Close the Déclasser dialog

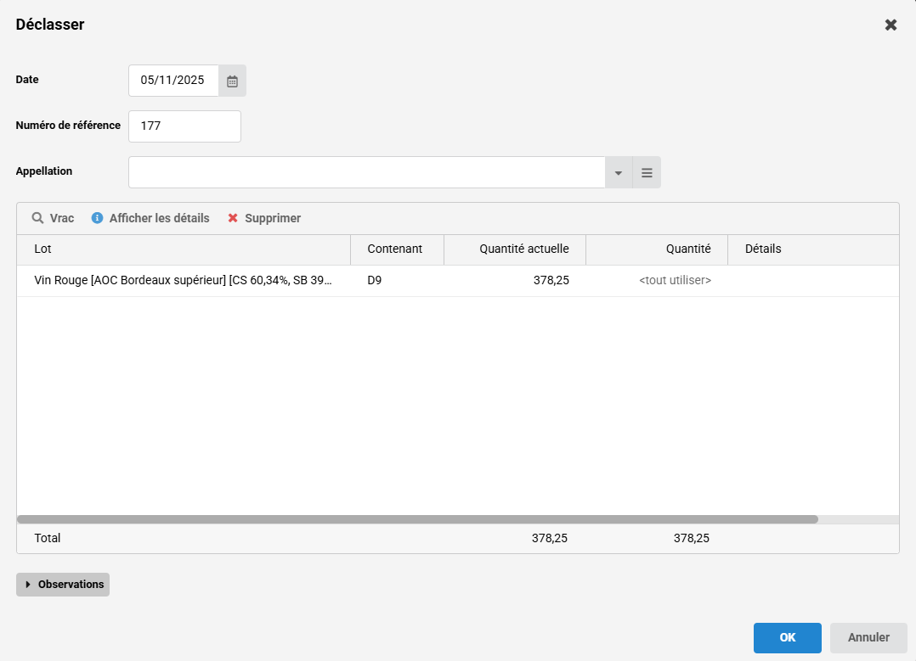[x=891, y=25]
